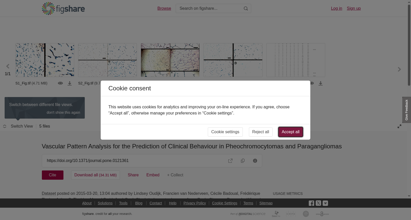411x220 pixels.
Task: Open Cookie settings in dialog
Action: point(225,132)
